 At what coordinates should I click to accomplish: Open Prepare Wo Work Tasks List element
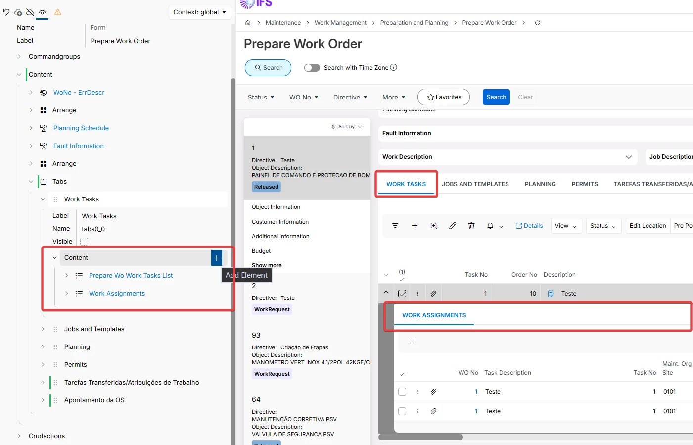tap(131, 276)
